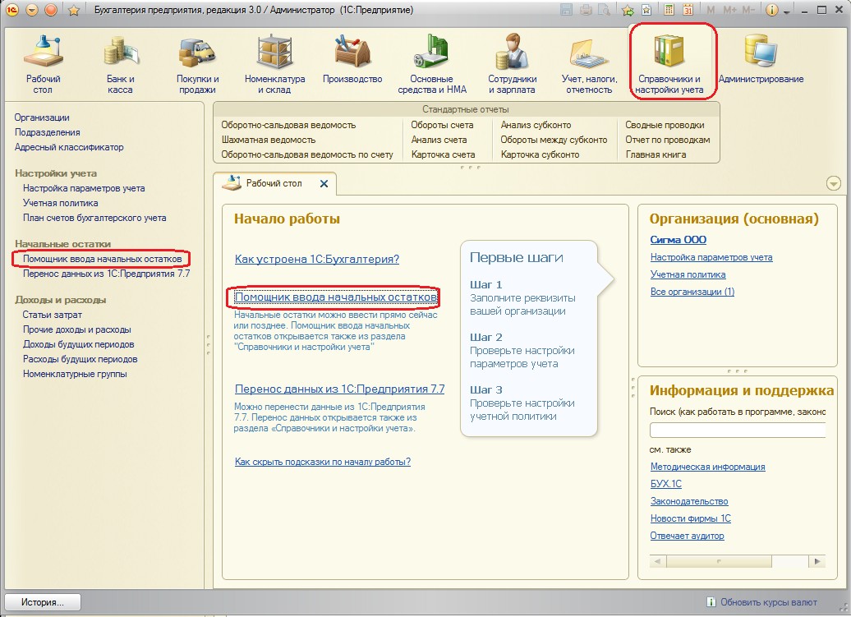The image size is (851, 617).
Task: Click the M memory button
Action: pyautogui.click(x=711, y=10)
